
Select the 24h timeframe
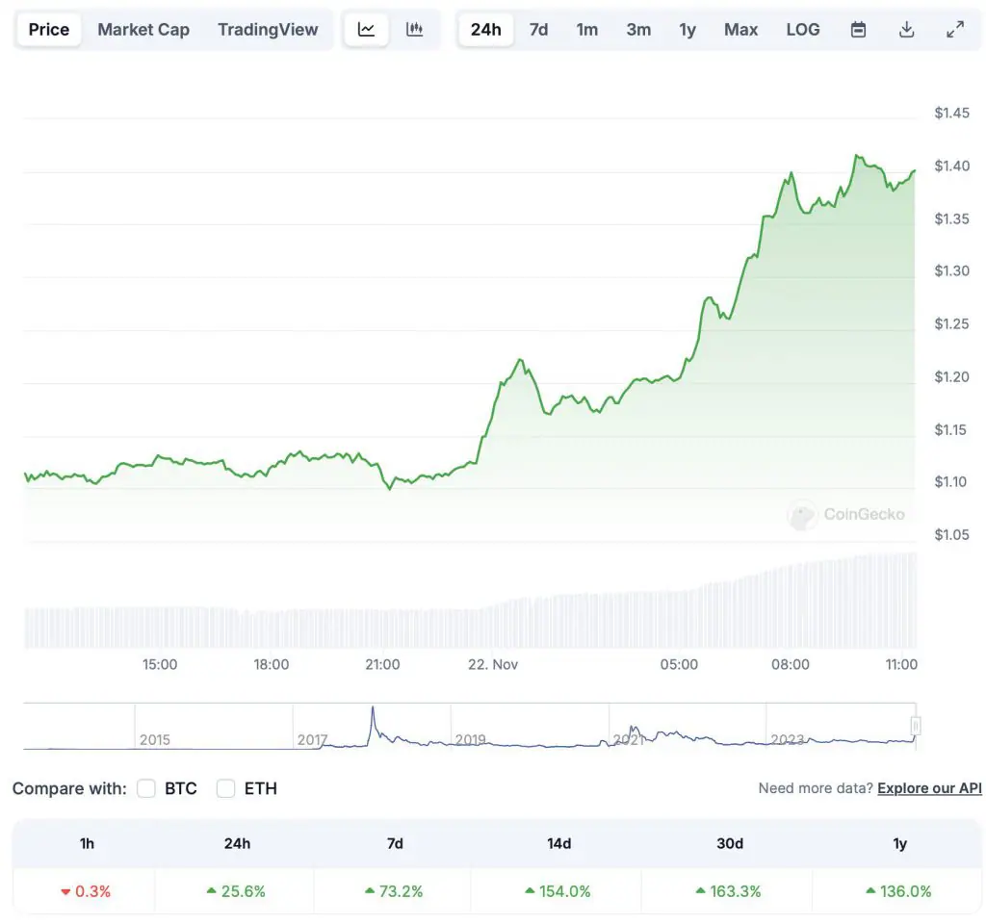pyautogui.click(x=486, y=29)
